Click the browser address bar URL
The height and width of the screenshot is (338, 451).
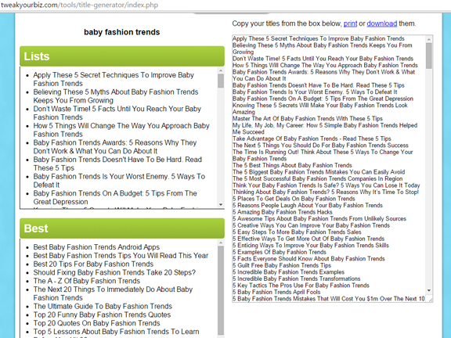pos(79,5)
